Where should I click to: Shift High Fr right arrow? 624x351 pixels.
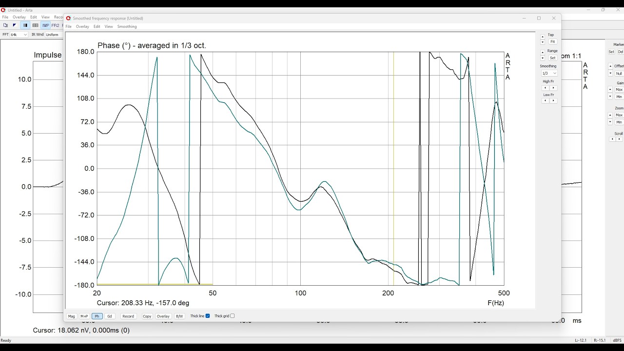click(553, 88)
